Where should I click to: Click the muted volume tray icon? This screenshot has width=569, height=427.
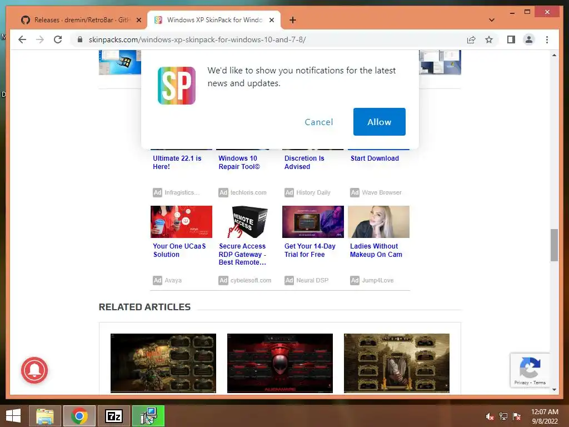(x=490, y=416)
